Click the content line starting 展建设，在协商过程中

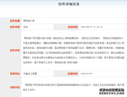(x=74, y=58)
